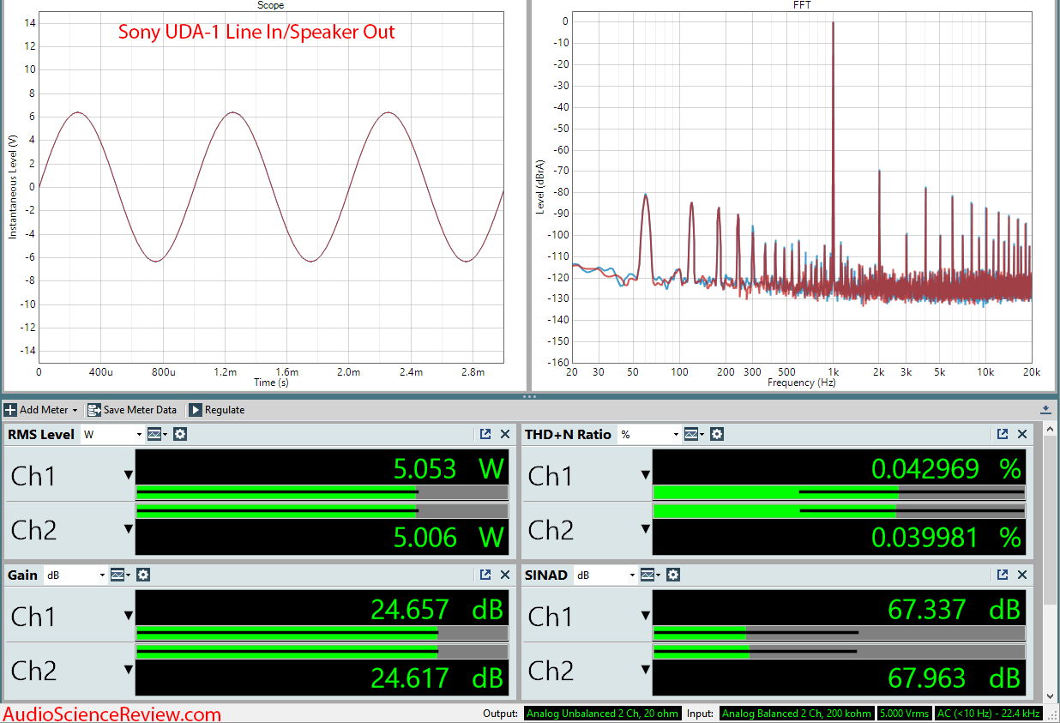Click Analog Unbalanced output status field
1060x723 pixels.
coord(603,714)
